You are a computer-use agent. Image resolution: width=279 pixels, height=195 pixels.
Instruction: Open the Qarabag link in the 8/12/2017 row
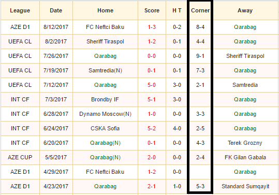tap(245, 27)
